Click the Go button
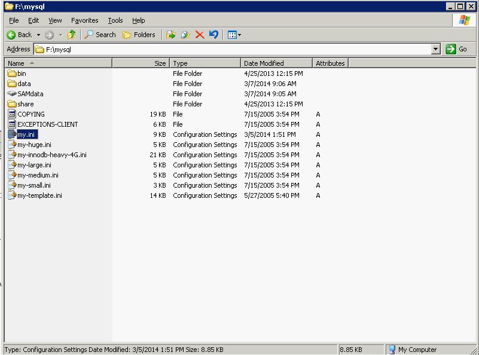The height and width of the screenshot is (355, 479). 456,49
